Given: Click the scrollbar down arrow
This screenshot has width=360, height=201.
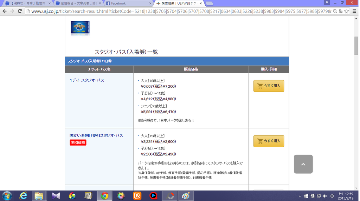Looking at the screenshot, I should pyautogui.click(x=356, y=188).
